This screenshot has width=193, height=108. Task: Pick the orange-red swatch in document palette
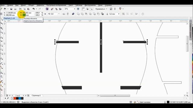(x=15, y=98)
